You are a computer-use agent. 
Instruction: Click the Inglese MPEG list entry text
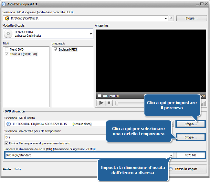[68, 49]
